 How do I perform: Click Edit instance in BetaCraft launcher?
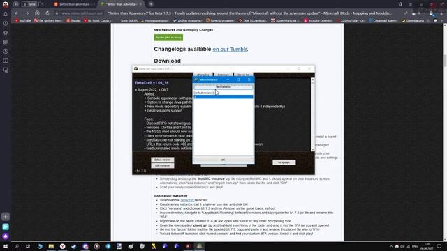pos(163,165)
